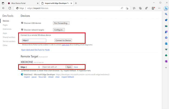Open a new browser tab
Screen dimensions: 169x109
tap(76, 3)
